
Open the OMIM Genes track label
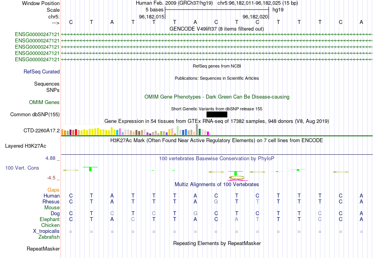click(x=44, y=102)
